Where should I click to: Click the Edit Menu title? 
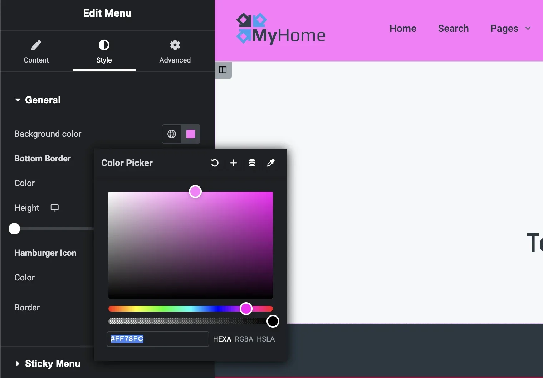click(x=107, y=13)
